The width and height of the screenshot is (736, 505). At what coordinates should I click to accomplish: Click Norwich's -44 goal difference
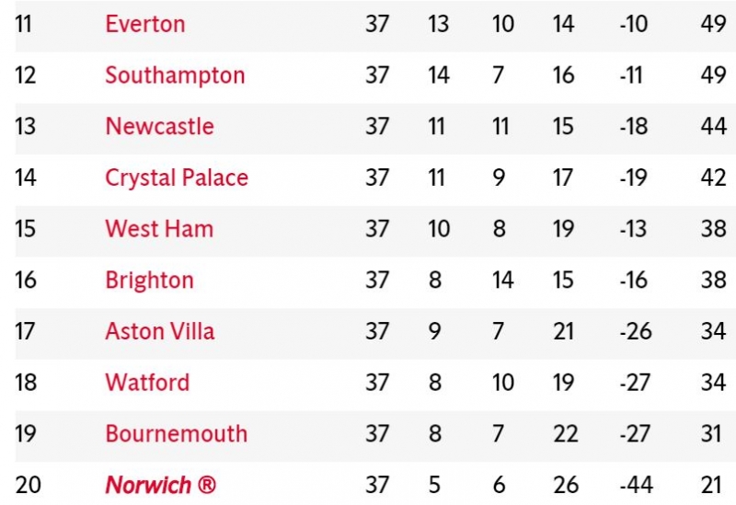click(636, 485)
